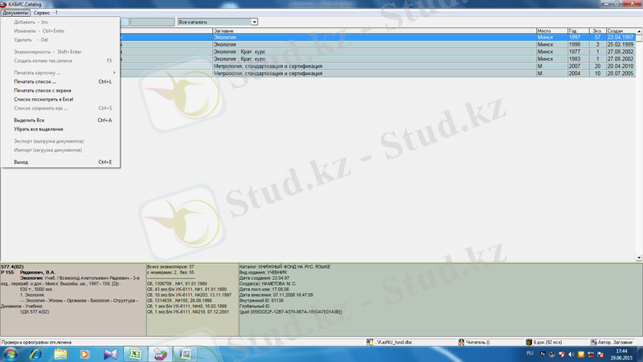Click list scrollbar down arrow
Viewport: 643px width, 362px height.
point(639,257)
